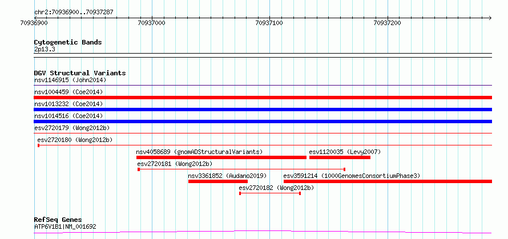The width and height of the screenshot is (508, 239).
Task: Open variant nsv1014516 (Coe2014) label
Action: click(x=68, y=116)
